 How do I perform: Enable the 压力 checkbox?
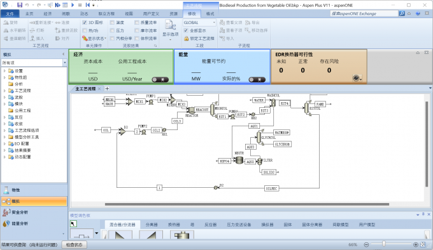(x=112, y=30)
